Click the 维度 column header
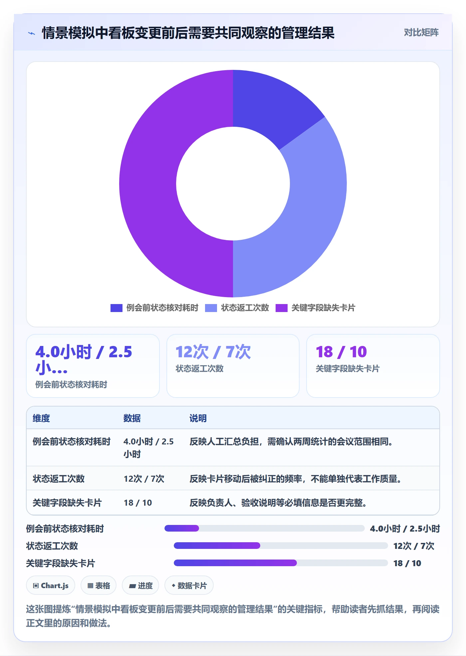This screenshot has width=466, height=656. coord(41,418)
